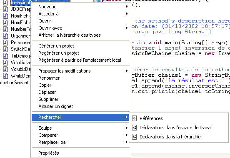This screenshot has width=230, height=158.
Task: Click the "args java.lang.String[]" comment line
Action: (x=173, y=32)
